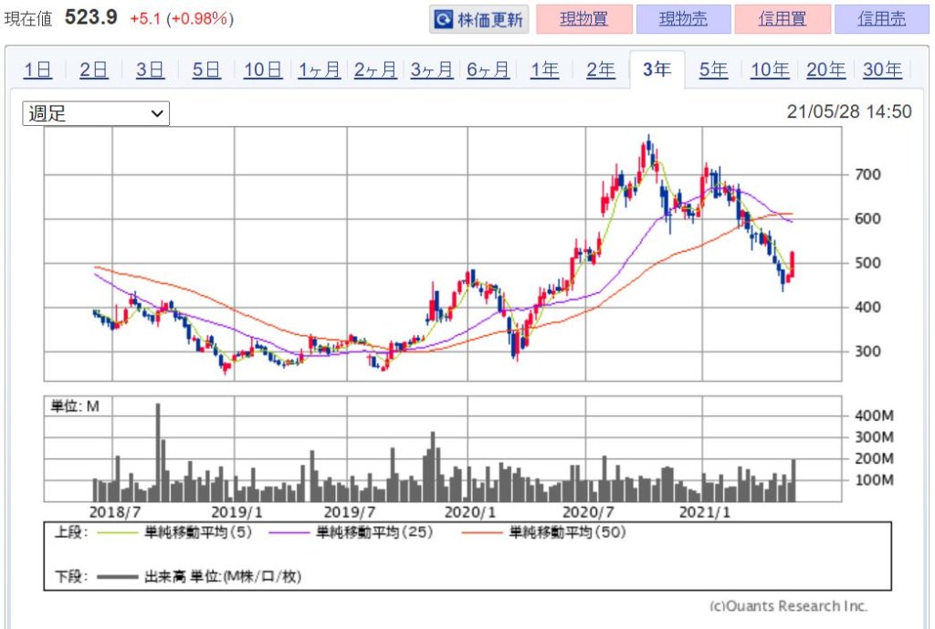Switch to the 5年 period tab
The width and height of the screenshot is (935, 629).
(x=713, y=69)
